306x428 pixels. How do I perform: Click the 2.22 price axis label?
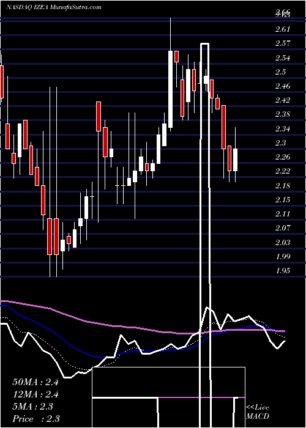pos(283,171)
